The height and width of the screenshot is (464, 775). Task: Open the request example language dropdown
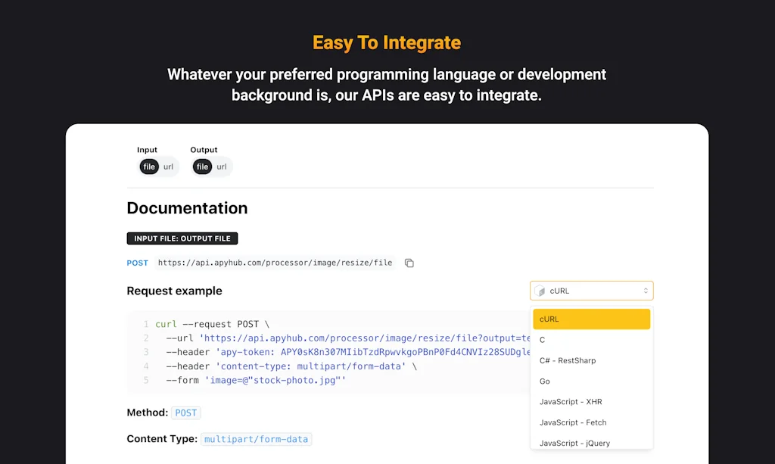pos(591,290)
